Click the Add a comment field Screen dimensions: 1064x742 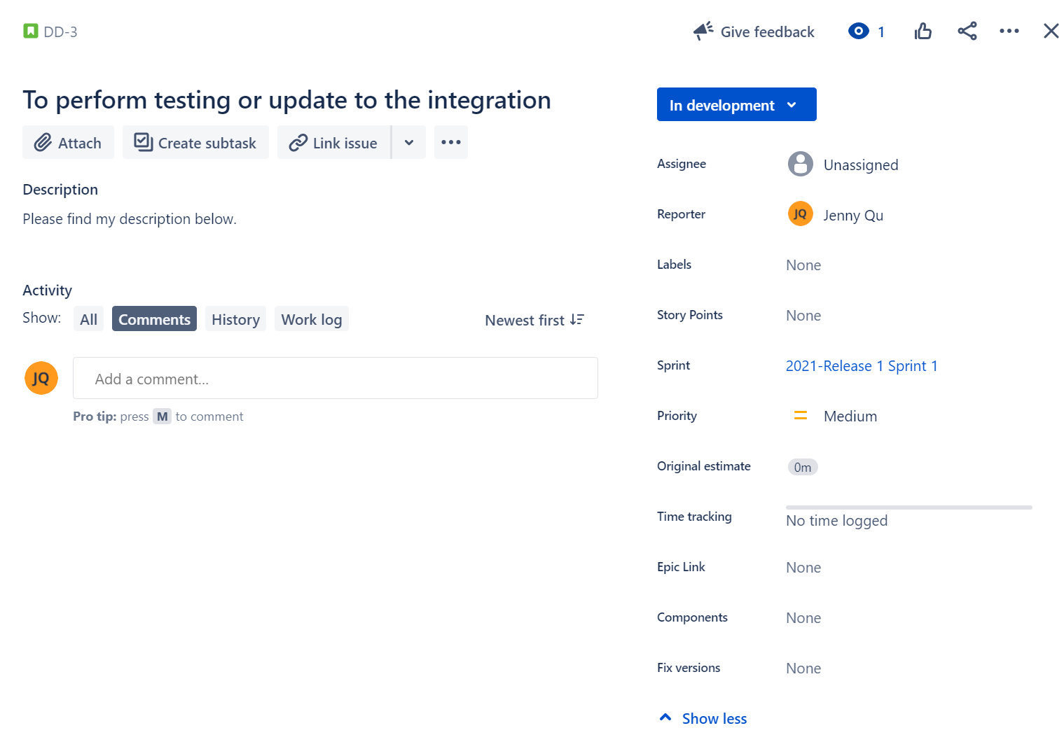tap(335, 378)
